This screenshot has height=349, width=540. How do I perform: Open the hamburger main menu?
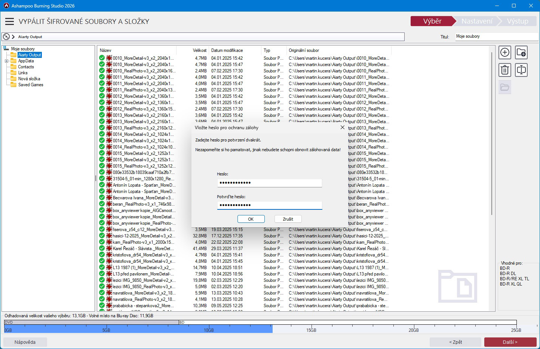pyautogui.click(x=9, y=22)
